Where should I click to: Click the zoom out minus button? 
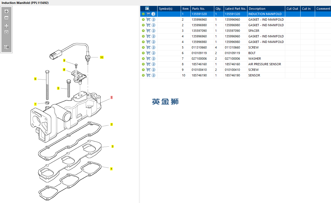6,18
